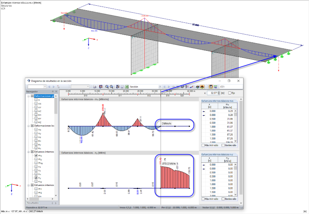Tick Bordes sólo in m-x table

(x=223, y=145)
